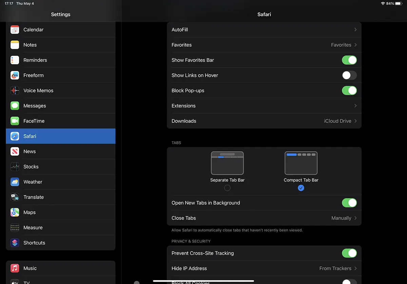Tap the Maps app icon

[15, 212]
